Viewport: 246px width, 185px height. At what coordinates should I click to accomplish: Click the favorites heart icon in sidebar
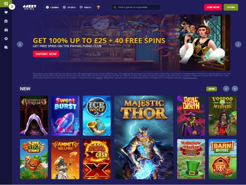(6, 13)
